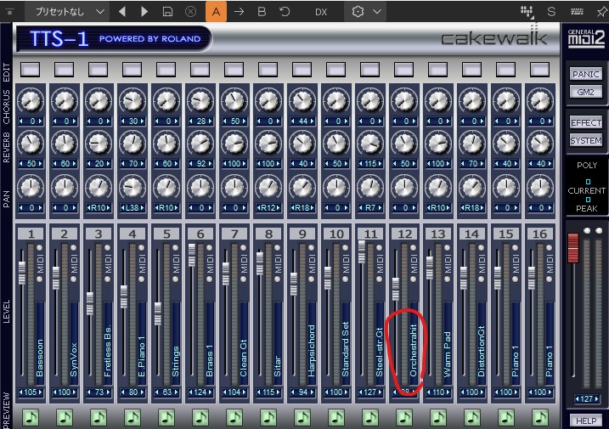609x429 pixels.
Task: Select channel 16 number tab
Action: (x=540, y=234)
